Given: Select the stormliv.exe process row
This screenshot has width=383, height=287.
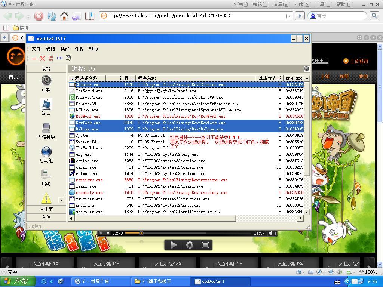Looking at the screenshot, I should click(x=186, y=212).
